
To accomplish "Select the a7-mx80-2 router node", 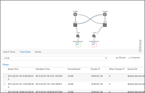I will point(105,14).
